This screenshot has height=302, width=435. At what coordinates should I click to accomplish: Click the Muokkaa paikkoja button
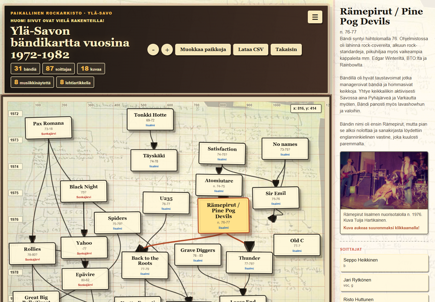click(x=203, y=50)
